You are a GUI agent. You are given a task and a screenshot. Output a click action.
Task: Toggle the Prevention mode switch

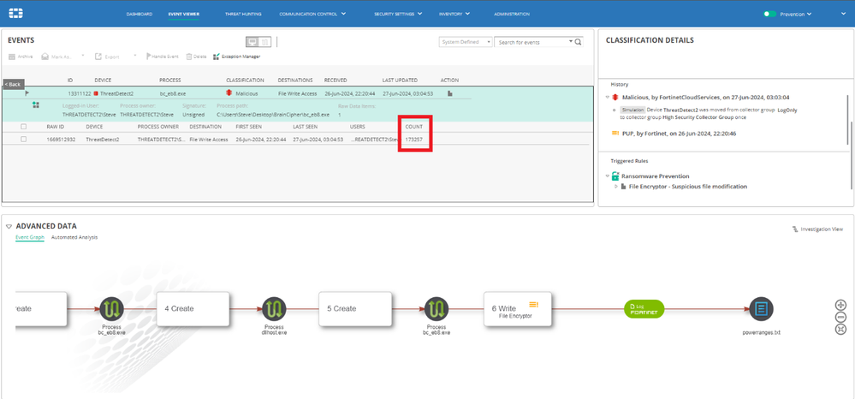click(x=769, y=14)
